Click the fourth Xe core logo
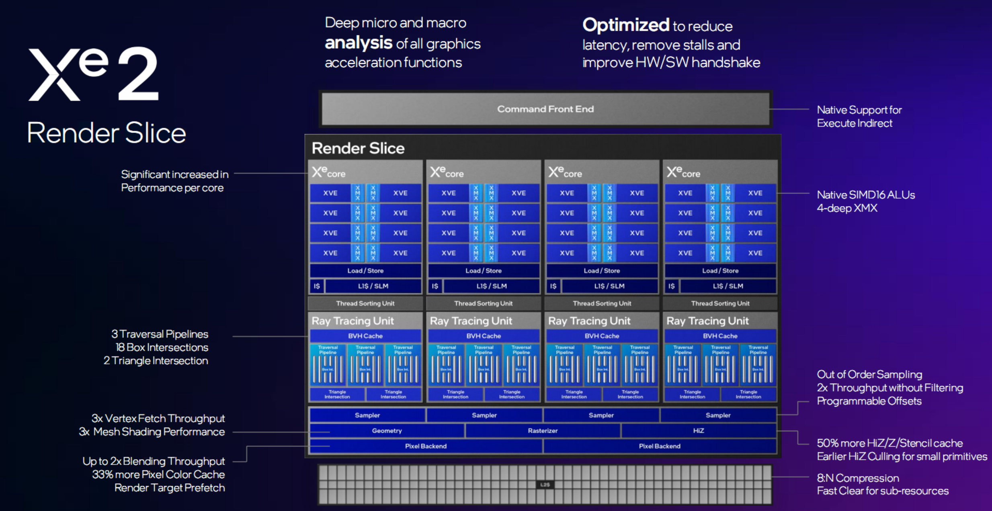The height and width of the screenshot is (511, 992). click(x=683, y=172)
